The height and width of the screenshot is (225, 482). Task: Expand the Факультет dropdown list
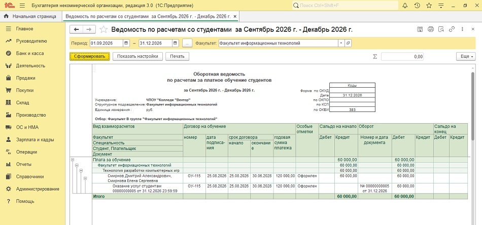click(341, 43)
